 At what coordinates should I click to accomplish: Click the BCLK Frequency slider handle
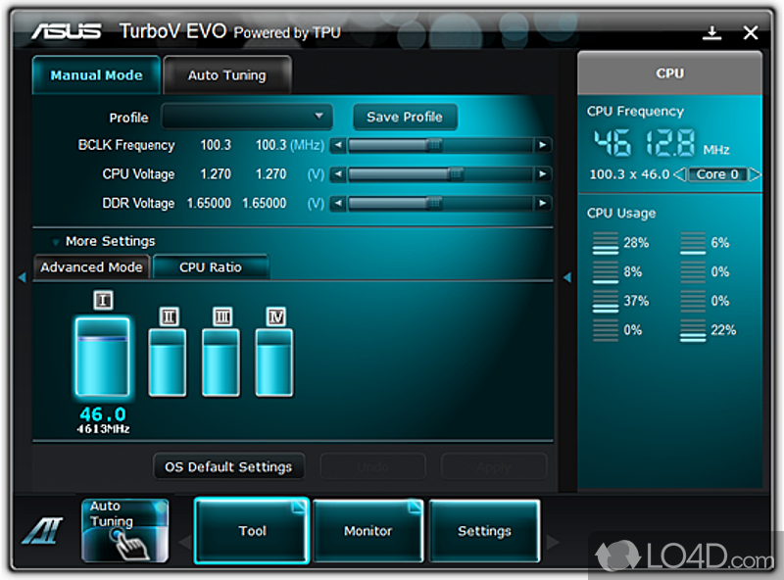coord(434,145)
